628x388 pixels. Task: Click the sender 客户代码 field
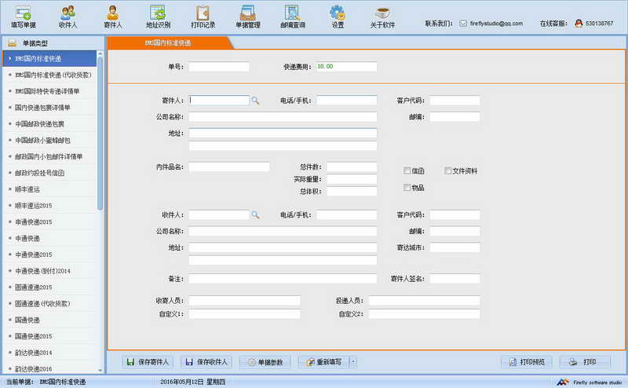(455, 101)
